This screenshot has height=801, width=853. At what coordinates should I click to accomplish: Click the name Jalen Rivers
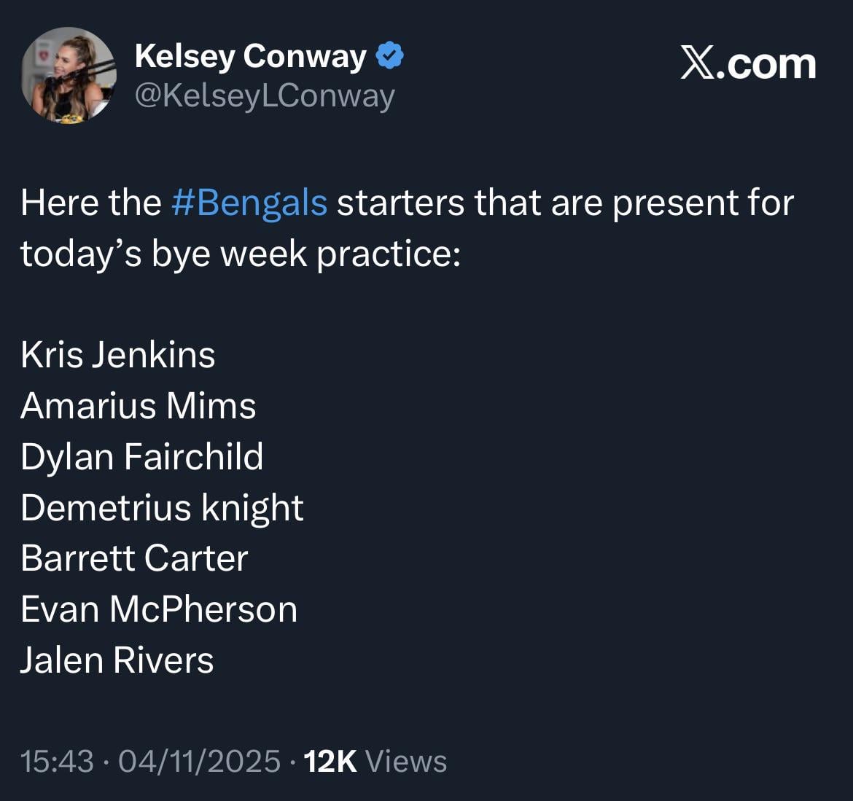117,660
